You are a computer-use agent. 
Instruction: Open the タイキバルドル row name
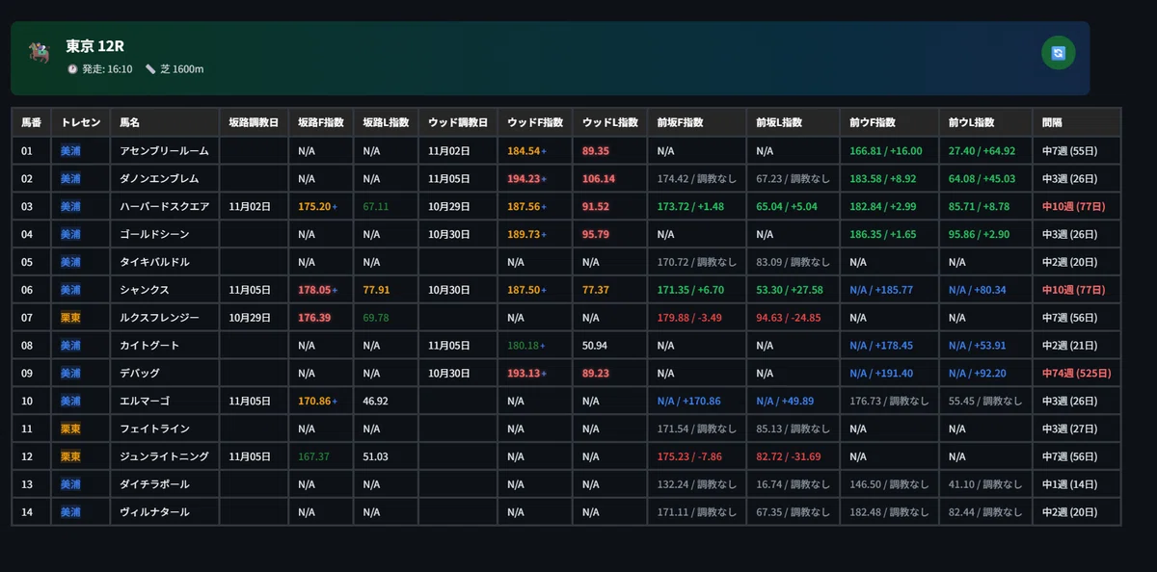click(154, 262)
